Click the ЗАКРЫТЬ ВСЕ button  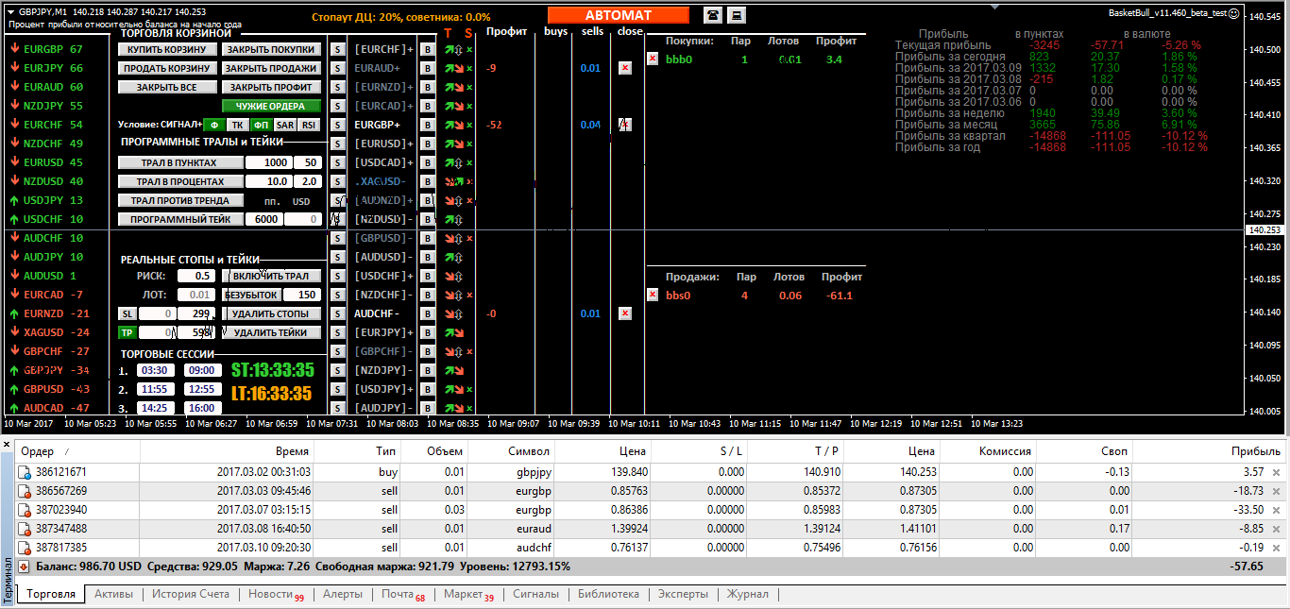coord(167,87)
